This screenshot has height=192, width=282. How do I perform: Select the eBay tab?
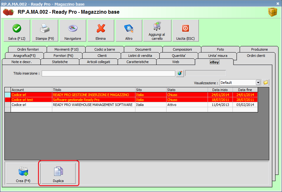pos(214,62)
